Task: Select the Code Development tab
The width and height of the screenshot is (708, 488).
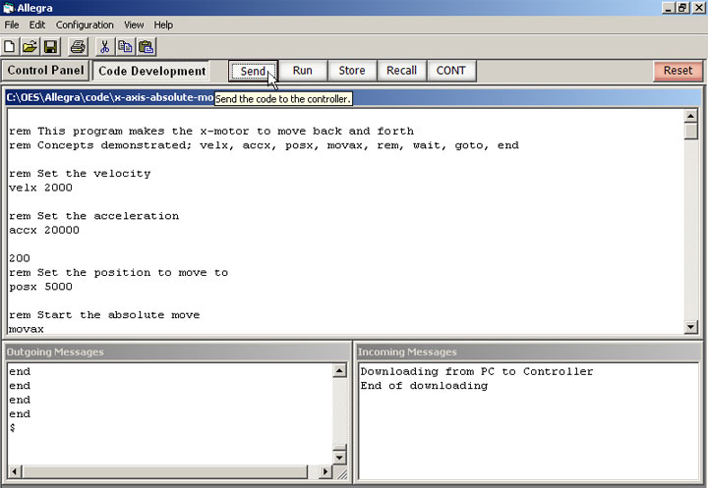Action: point(151,72)
